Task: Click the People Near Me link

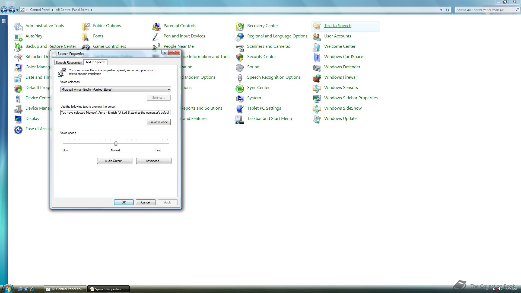Action: pos(179,46)
